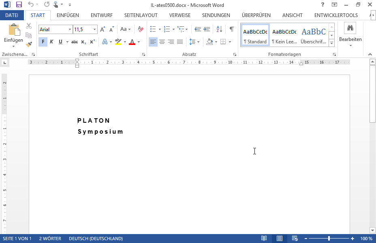Apply superscript formatting
The image size is (376, 243).
click(x=92, y=42)
